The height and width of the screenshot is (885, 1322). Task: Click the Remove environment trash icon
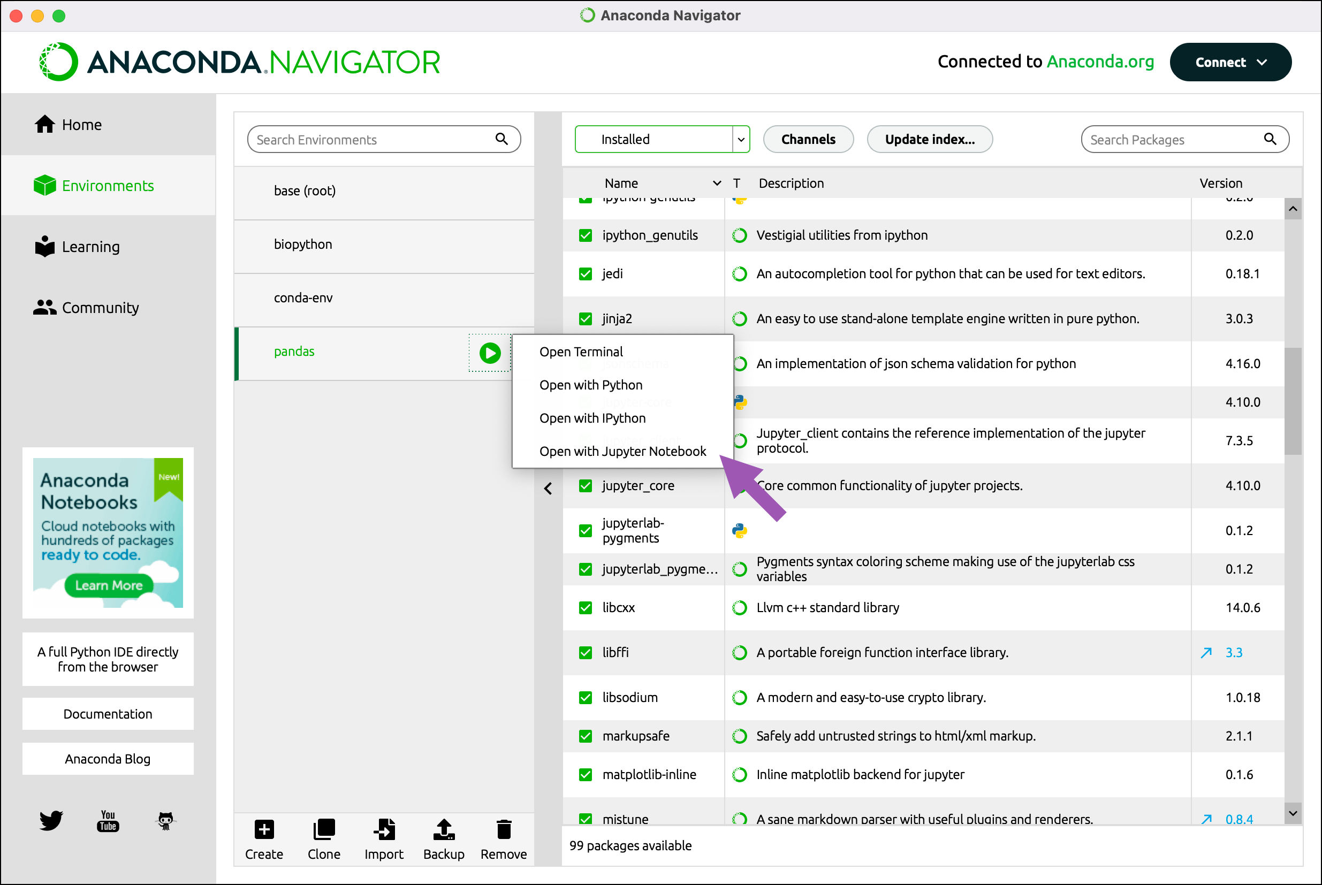coord(504,830)
